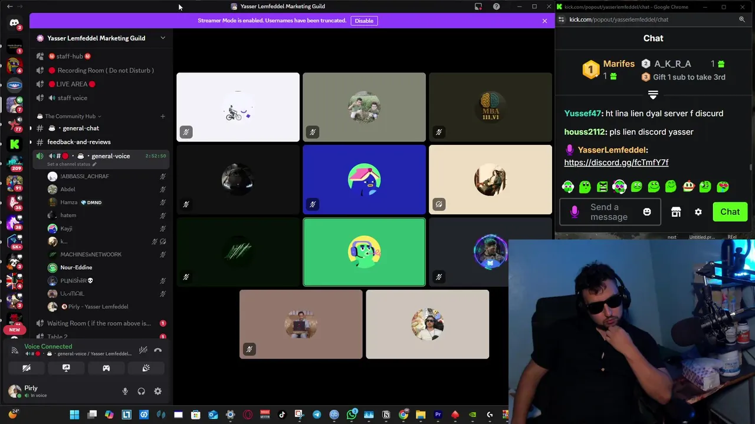Viewport: 755px width, 424px height.
Task: Open Kick chat settings gear
Action: click(698, 212)
